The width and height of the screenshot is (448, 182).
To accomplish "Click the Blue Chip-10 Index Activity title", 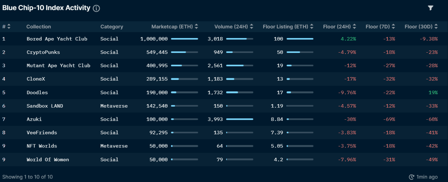I will (x=46, y=8).
